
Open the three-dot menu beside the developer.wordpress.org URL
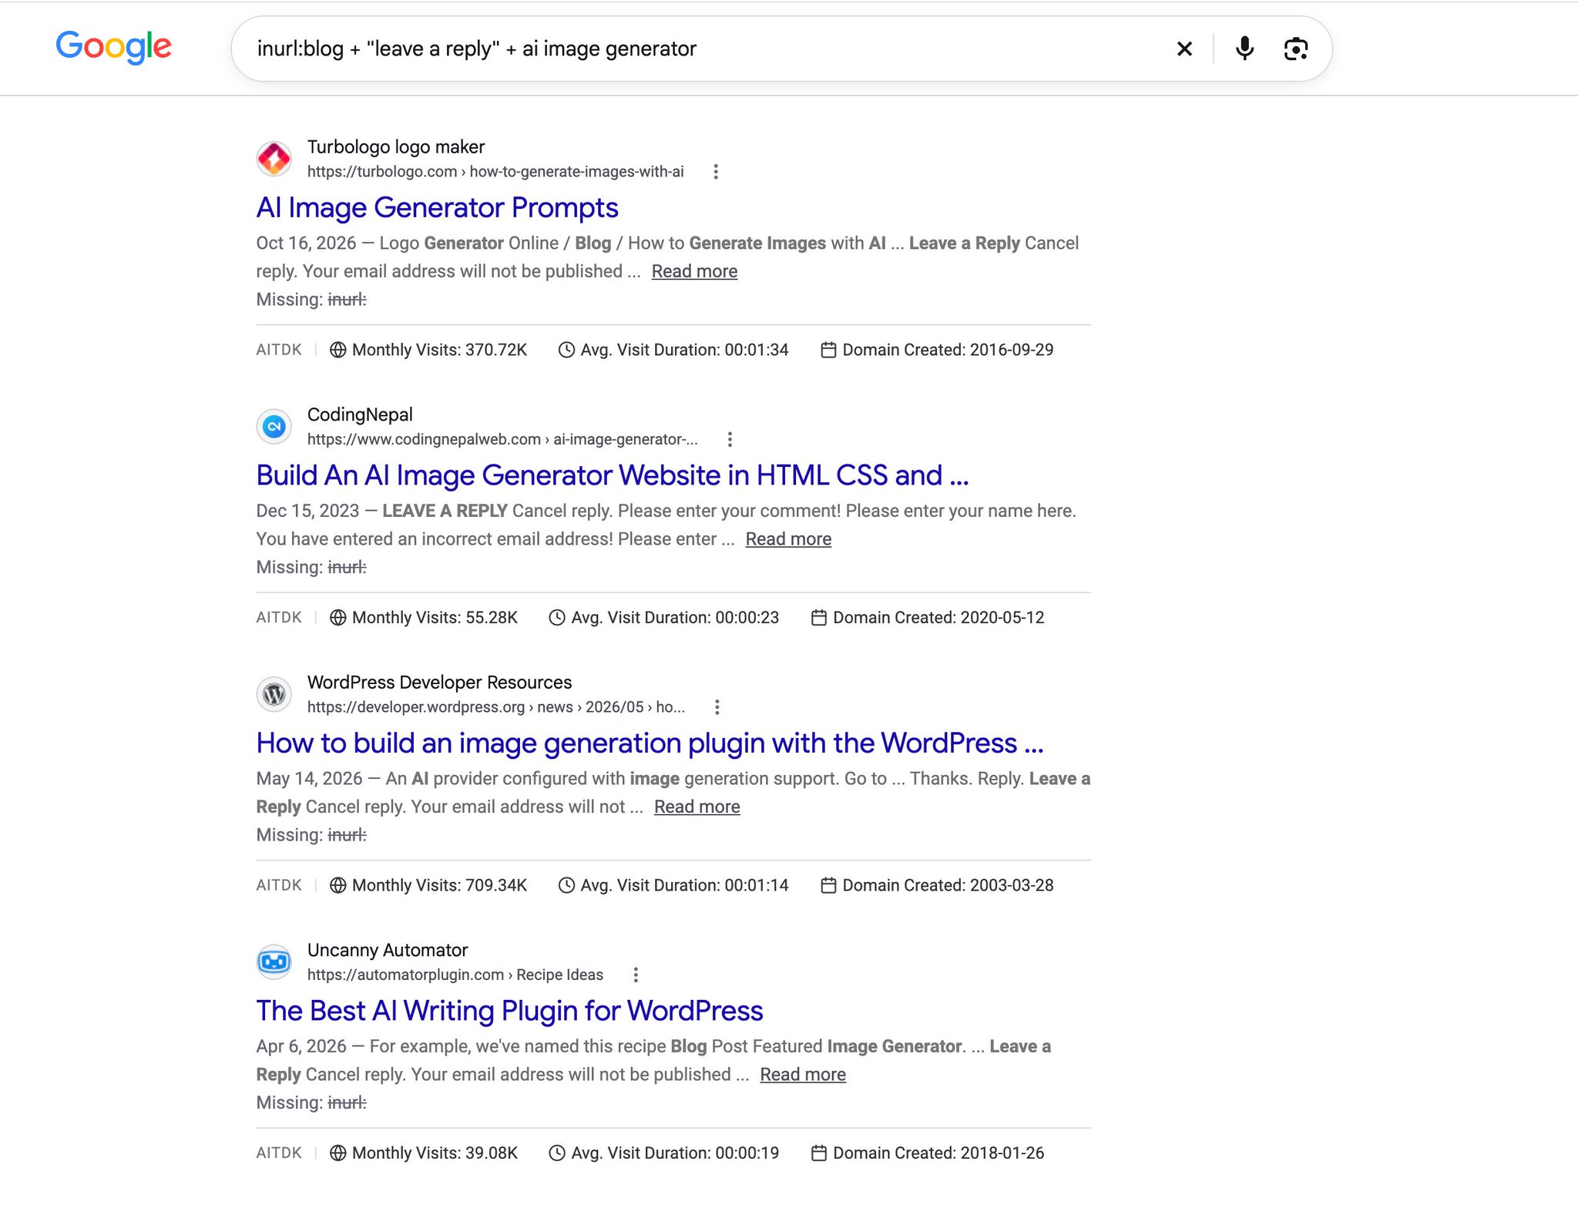coord(717,707)
